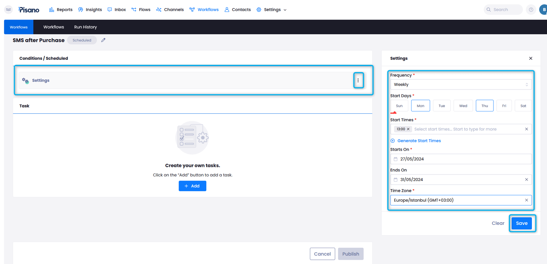Clear the Ends On date

coord(526,180)
